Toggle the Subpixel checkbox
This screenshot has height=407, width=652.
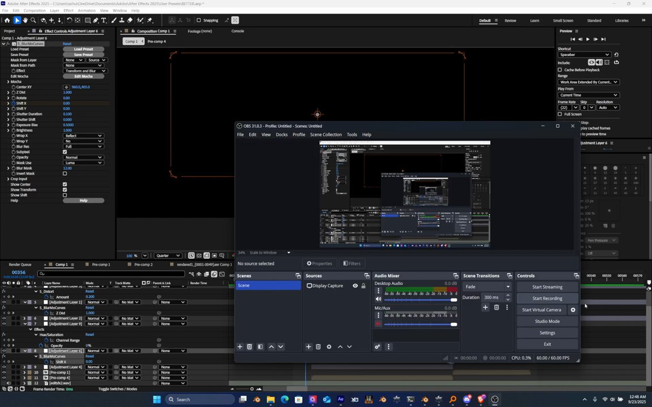pos(65,152)
